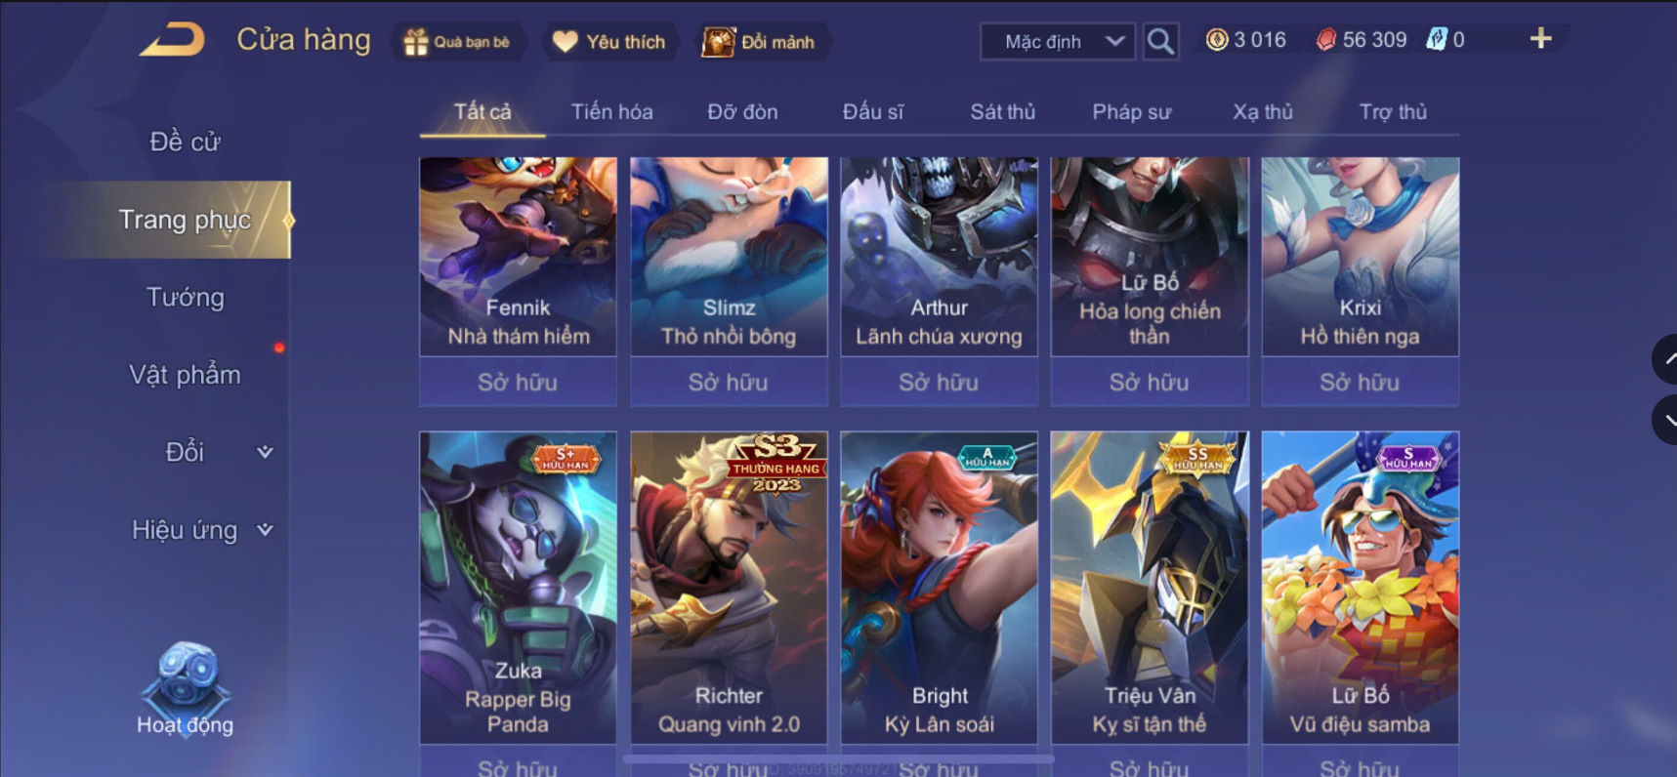
Task: Click Sở hữu under Krixi skin
Action: [x=1360, y=382]
